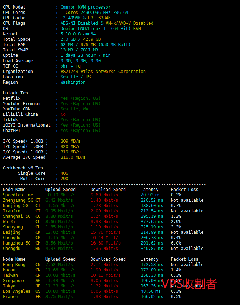The image size is (240, 305).
Task: Click the red VPS watermark text
Action: click(x=189, y=284)
